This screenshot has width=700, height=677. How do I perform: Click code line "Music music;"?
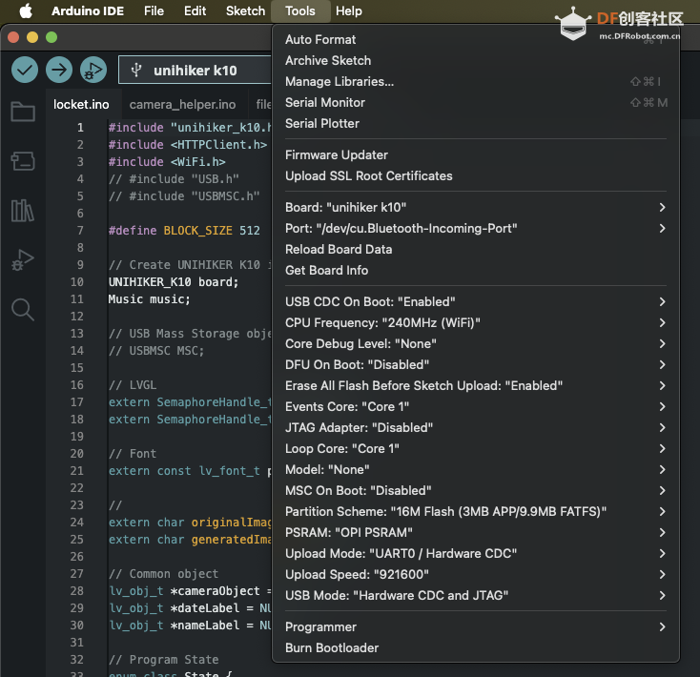click(x=149, y=299)
